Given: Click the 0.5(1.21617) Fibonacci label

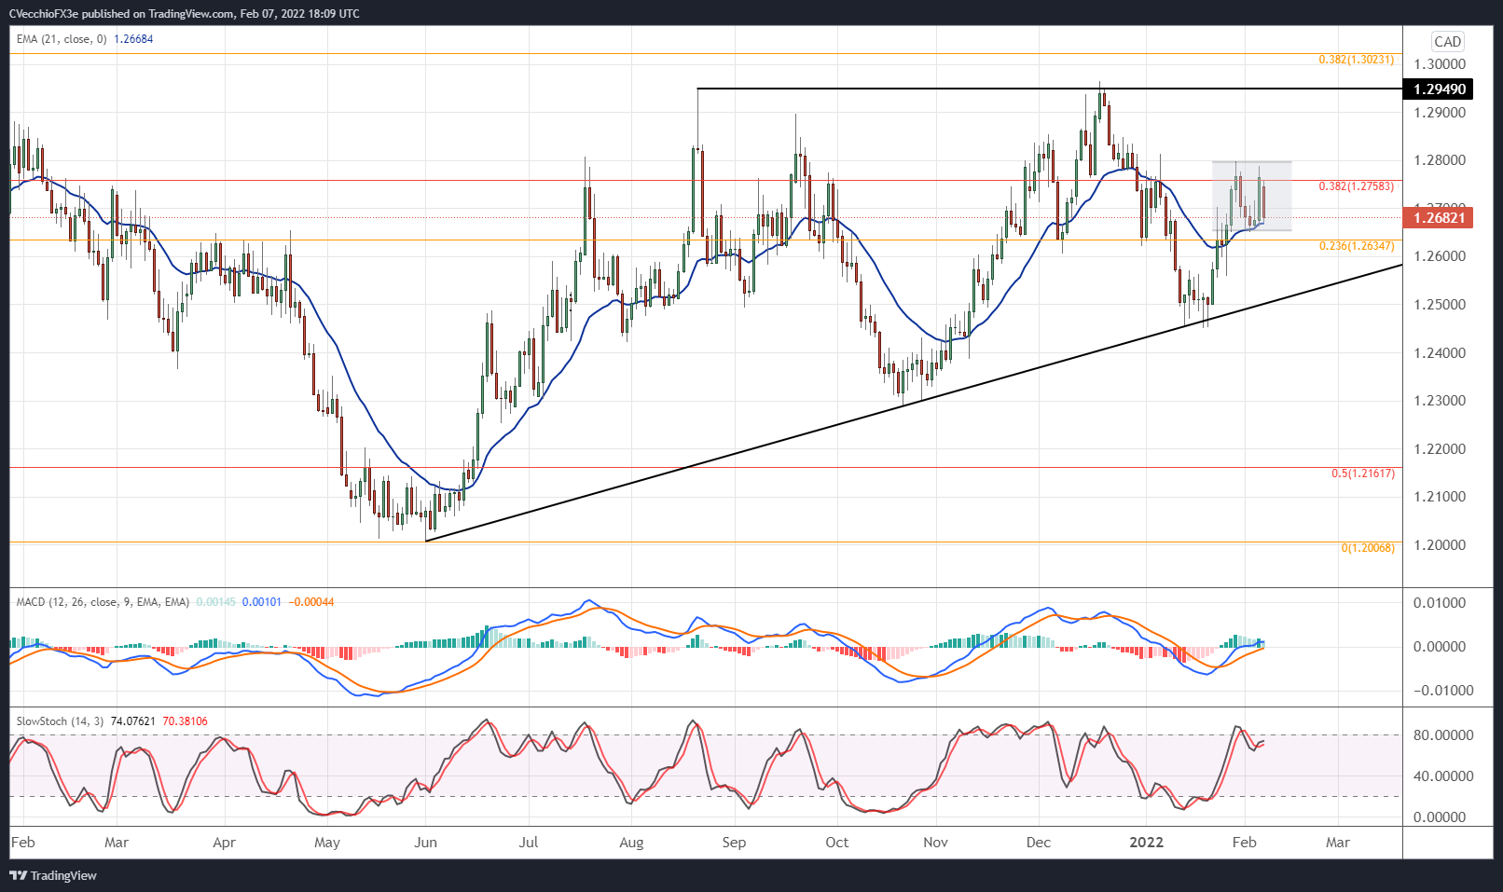Looking at the screenshot, I should pyautogui.click(x=1362, y=473).
